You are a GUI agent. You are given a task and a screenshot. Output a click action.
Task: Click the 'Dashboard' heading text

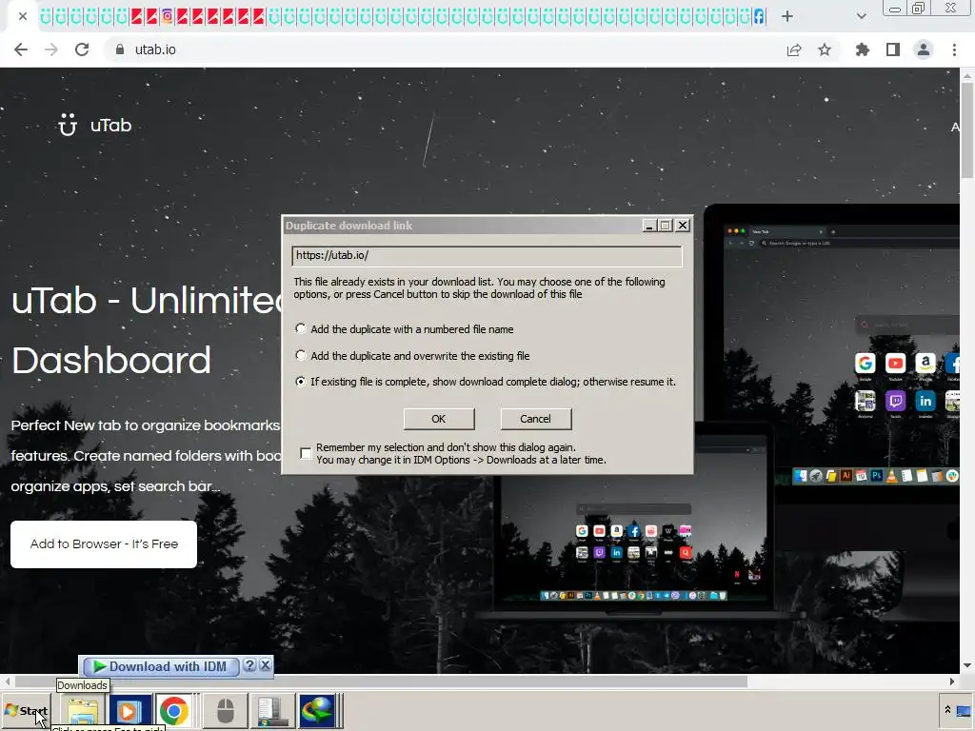[x=111, y=361]
